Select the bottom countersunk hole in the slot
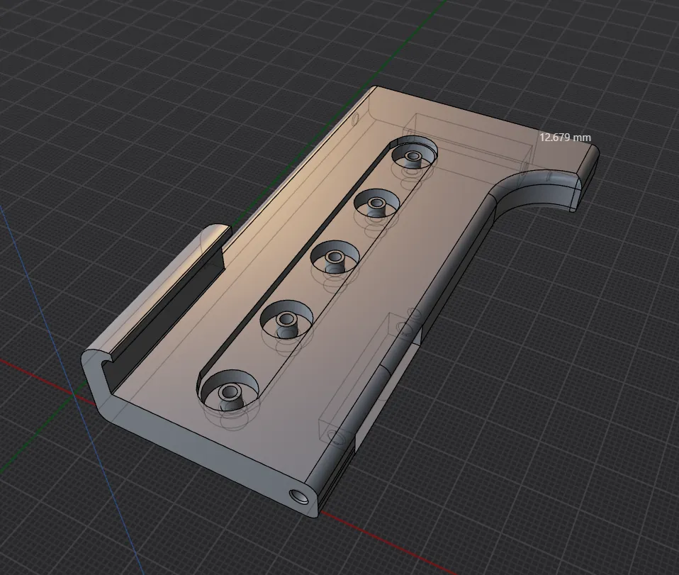Image resolution: width=679 pixels, height=575 pixels. (229, 389)
